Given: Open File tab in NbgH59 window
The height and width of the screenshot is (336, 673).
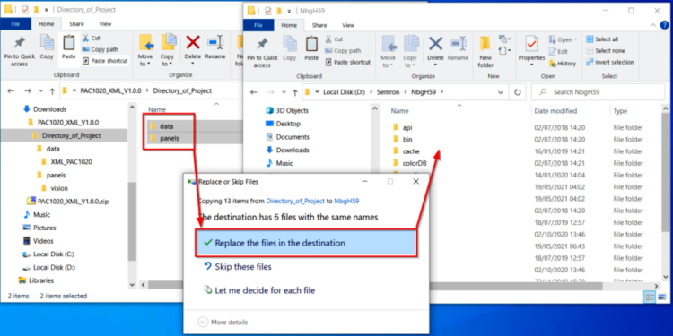Looking at the screenshot, I should [x=258, y=25].
